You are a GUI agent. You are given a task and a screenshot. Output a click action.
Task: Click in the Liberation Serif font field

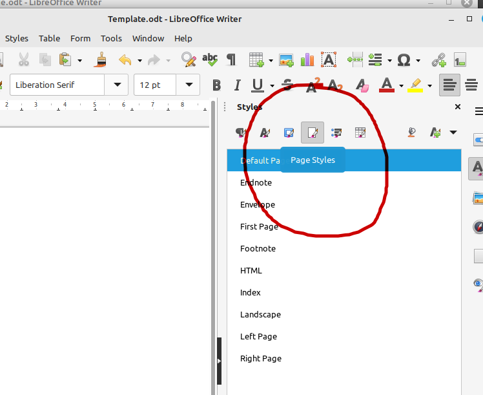point(57,85)
